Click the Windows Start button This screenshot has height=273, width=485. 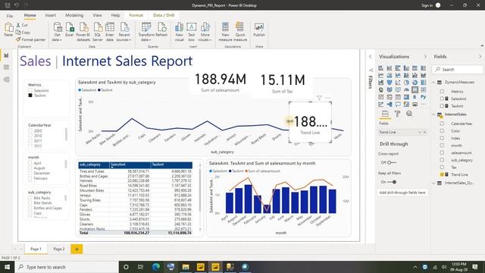point(7,267)
